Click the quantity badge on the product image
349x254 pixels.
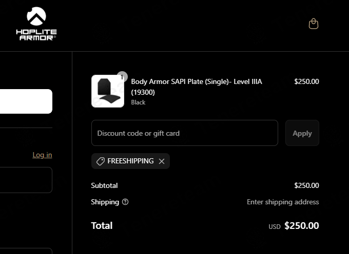pos(122,77)
